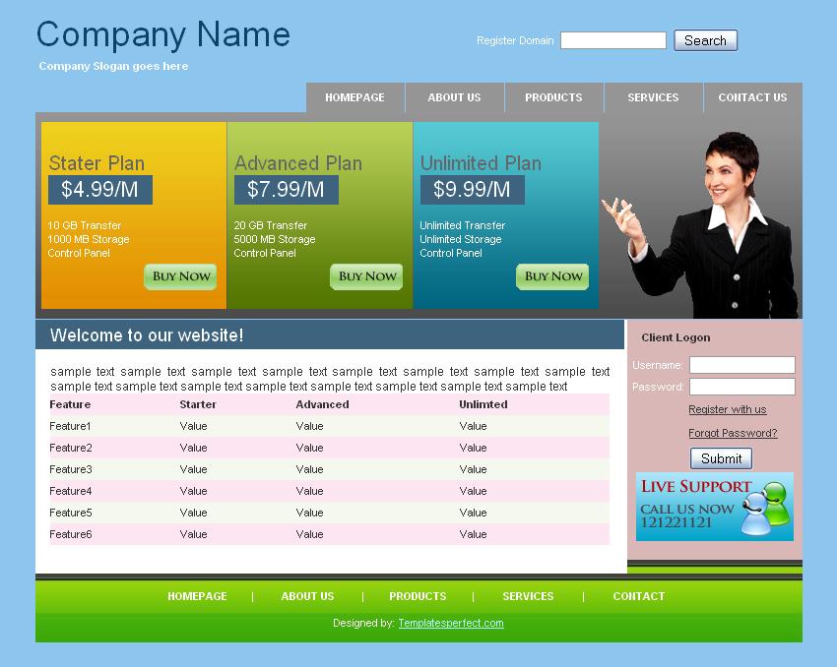
Task: Open the Forgot Password? link
Action: 733,433
